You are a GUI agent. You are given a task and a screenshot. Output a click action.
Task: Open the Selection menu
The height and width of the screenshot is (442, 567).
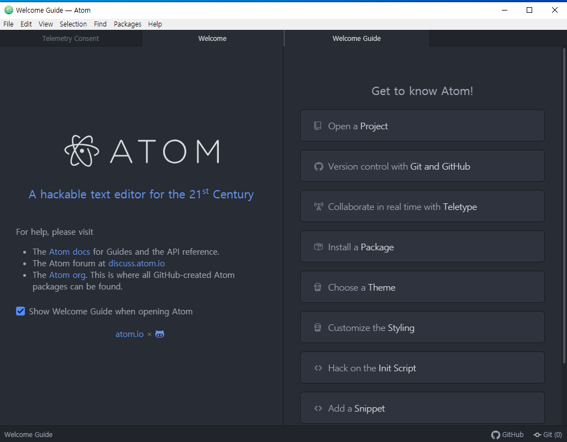coord(73,24)
